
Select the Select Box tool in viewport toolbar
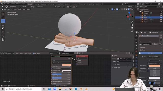click(3, 13)
